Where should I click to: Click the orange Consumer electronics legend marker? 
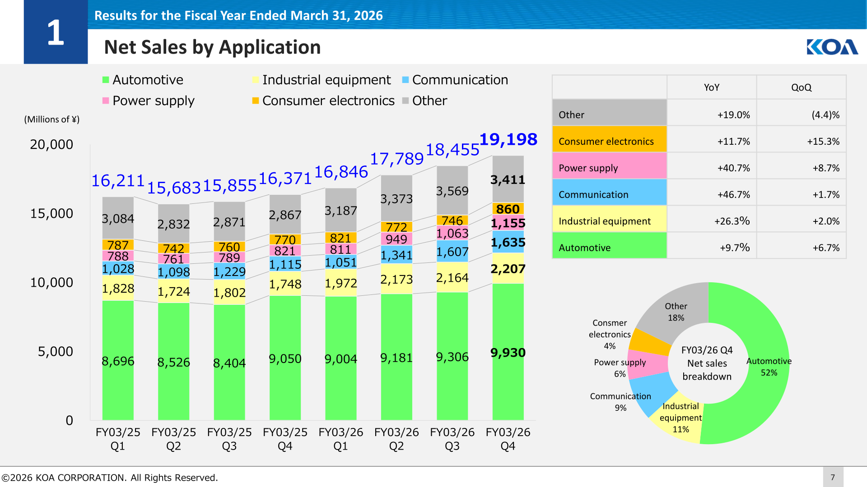(256, 101)
